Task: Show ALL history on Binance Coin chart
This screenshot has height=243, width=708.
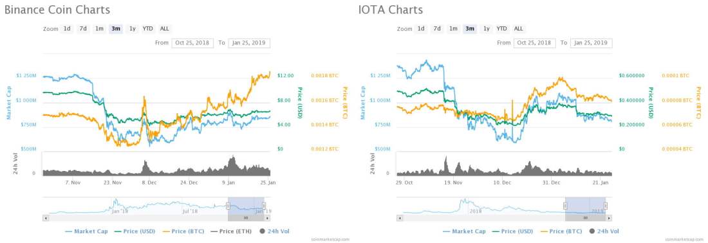Action: tap(165, 28)
